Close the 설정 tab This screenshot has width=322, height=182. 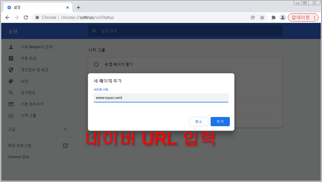pos(67,7)
